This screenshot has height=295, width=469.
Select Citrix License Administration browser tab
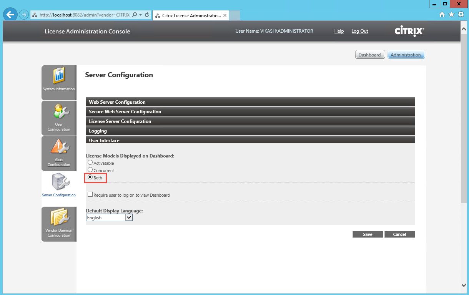(x=191, y=15)
